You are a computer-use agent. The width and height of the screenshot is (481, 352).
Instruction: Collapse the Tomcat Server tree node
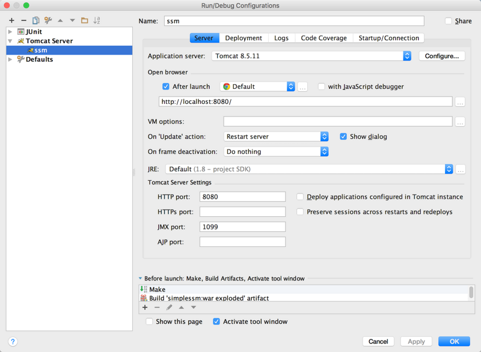pyautogui.click(x=10, y=41)
